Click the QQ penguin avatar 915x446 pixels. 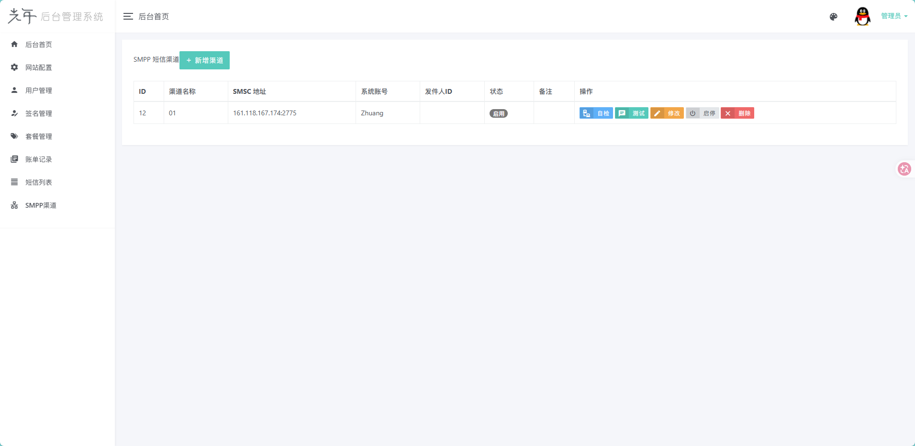[x=862, y=16]
